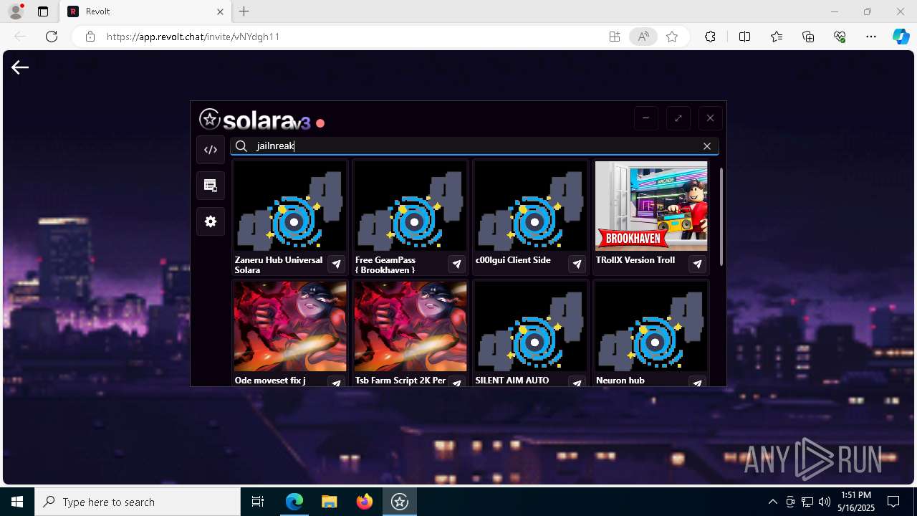
Task: Go back with Revolt page arrow
Action: pos(20,67)
